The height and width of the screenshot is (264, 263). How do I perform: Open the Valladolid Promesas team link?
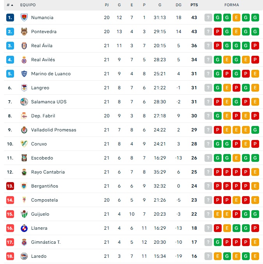tap(53, 130)
